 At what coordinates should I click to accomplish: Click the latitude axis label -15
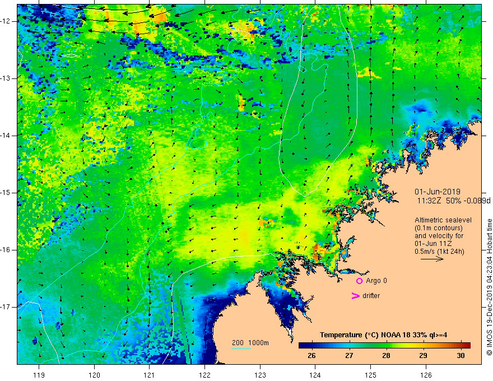point(6,193)
